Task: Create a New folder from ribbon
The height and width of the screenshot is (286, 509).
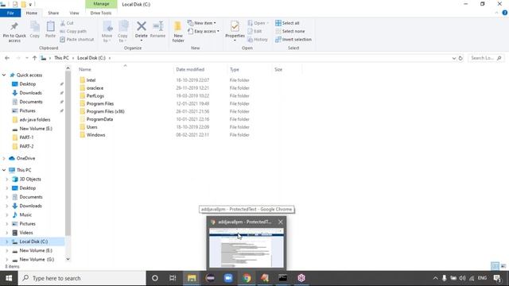Action: 178,32
